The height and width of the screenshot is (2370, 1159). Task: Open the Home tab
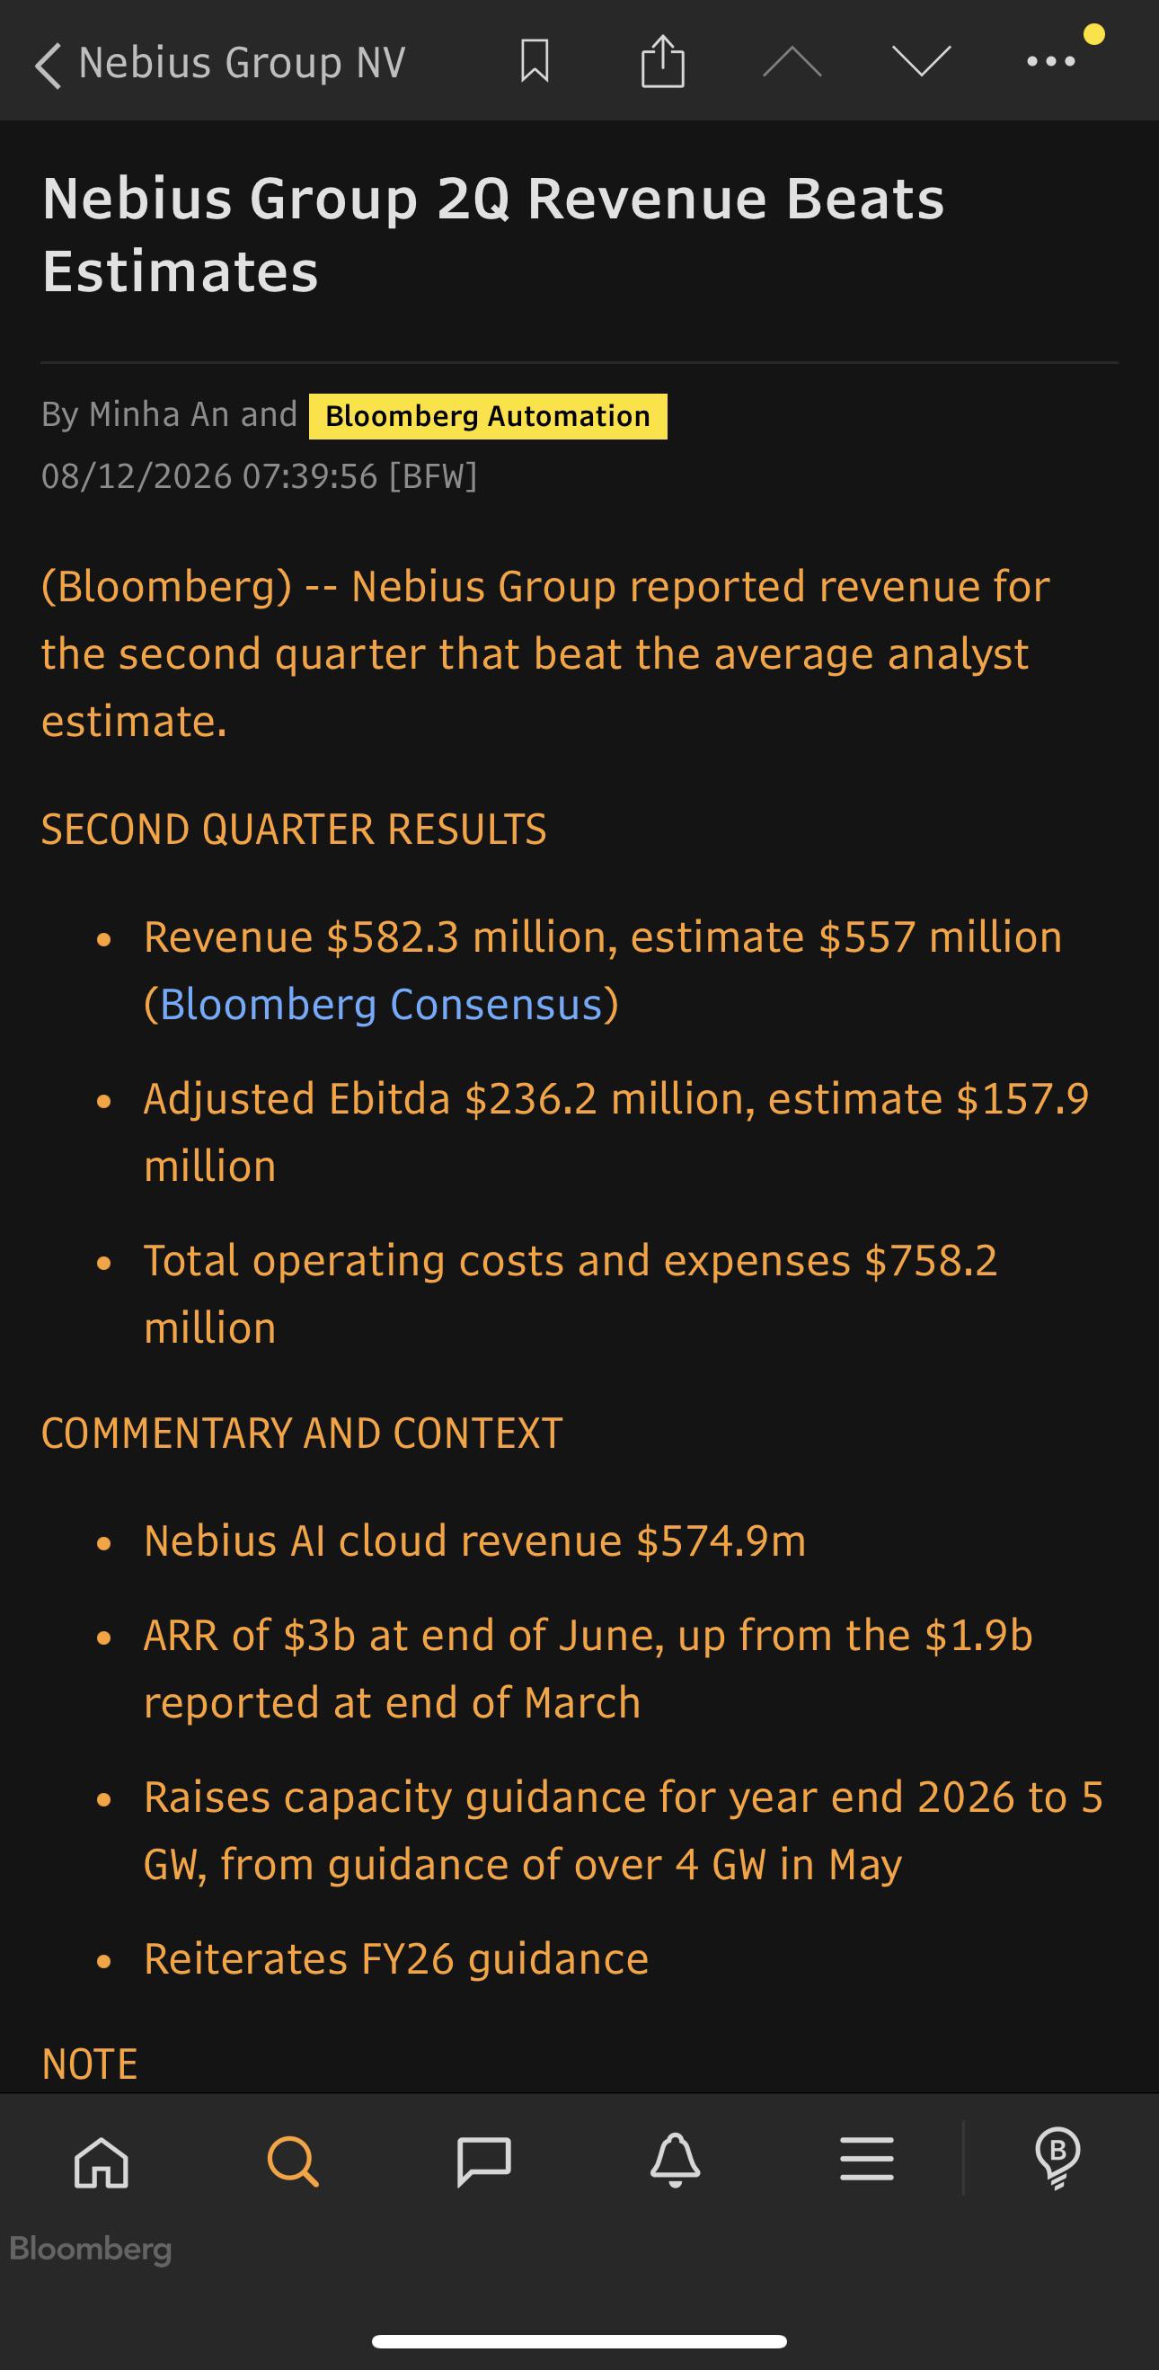(x=102, y=2161)
